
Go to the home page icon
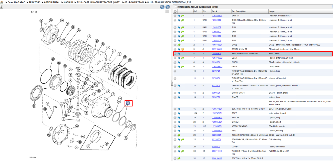pos(1,2)
